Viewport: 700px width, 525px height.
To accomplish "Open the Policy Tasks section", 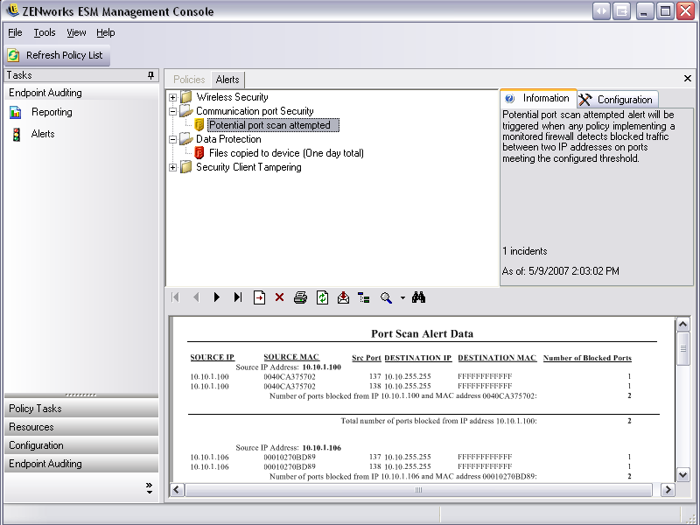I will tap(81, 409).
